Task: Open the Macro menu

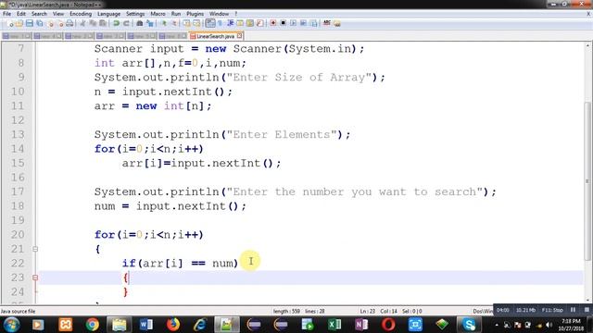Action: pyautogui.click(x=158, y=14)
